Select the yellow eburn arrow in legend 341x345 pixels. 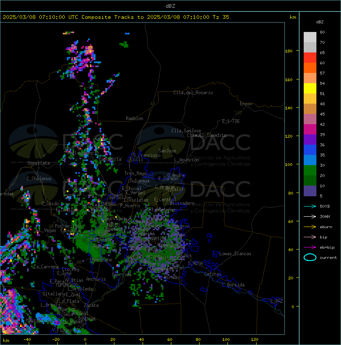click(x=310, y=227)
